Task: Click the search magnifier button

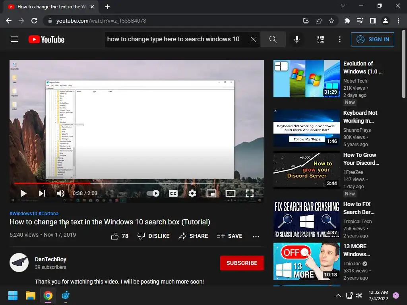Action: (x=273, y=39)
